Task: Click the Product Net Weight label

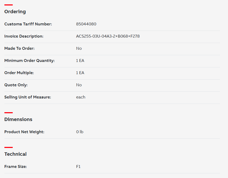Action: pyautogui.click(x=24, y=132)
